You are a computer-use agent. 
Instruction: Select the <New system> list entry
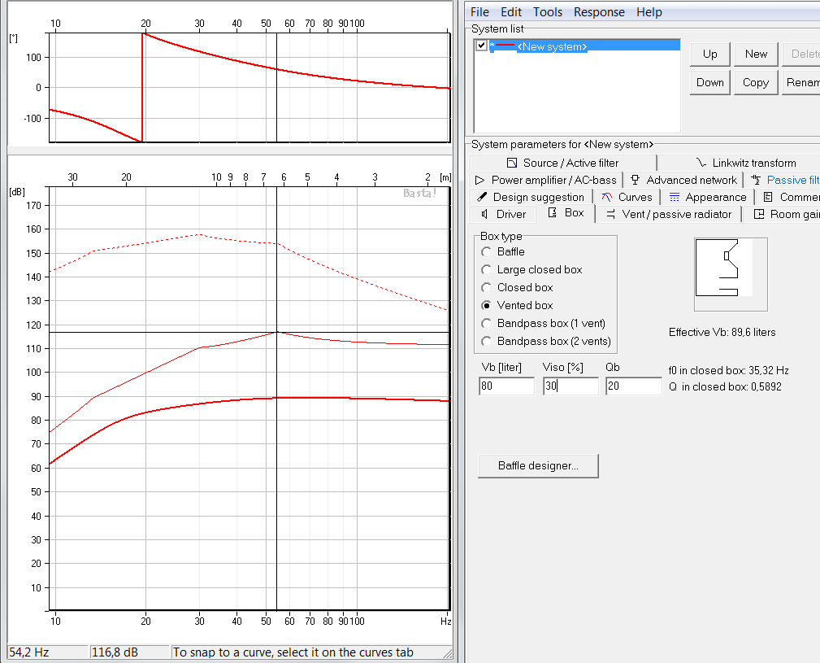click(584, 46)
